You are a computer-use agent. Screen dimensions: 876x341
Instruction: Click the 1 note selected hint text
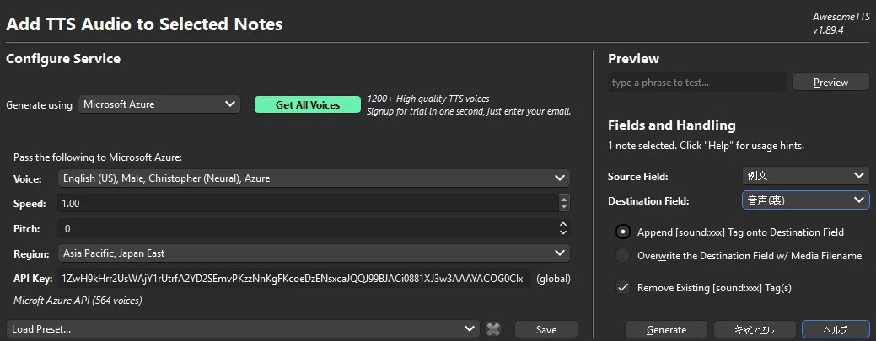coord(706,146)
